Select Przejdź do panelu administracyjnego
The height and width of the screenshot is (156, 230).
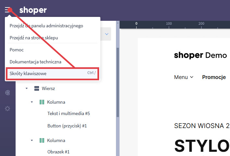click(x=46, y=26)
